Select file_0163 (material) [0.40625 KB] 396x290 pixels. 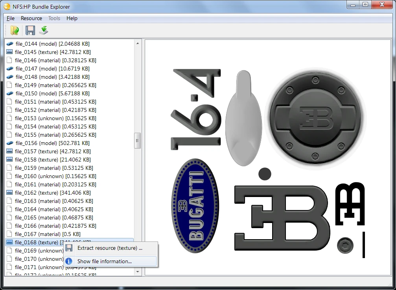54,201
